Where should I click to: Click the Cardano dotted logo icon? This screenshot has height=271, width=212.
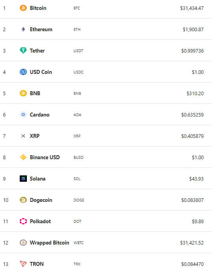[x=23, y=115]
